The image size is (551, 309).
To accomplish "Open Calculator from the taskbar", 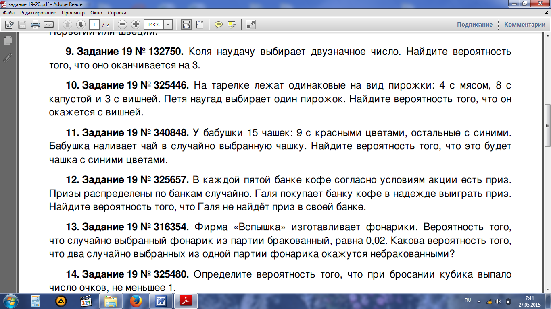I will click(35, 301).
